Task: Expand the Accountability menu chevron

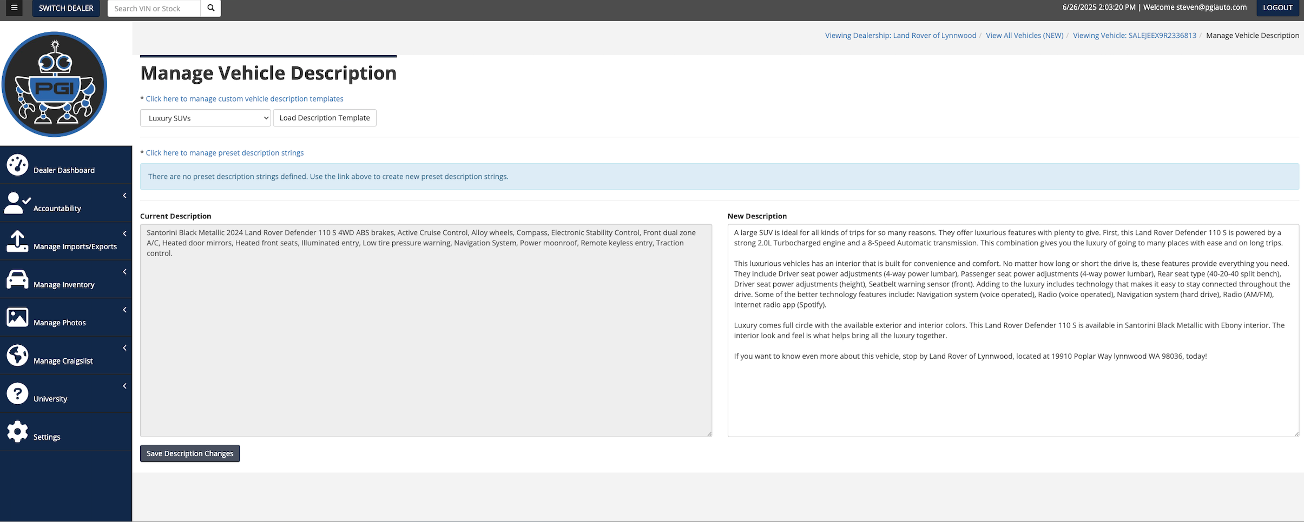Action: (x=124, y=196)
